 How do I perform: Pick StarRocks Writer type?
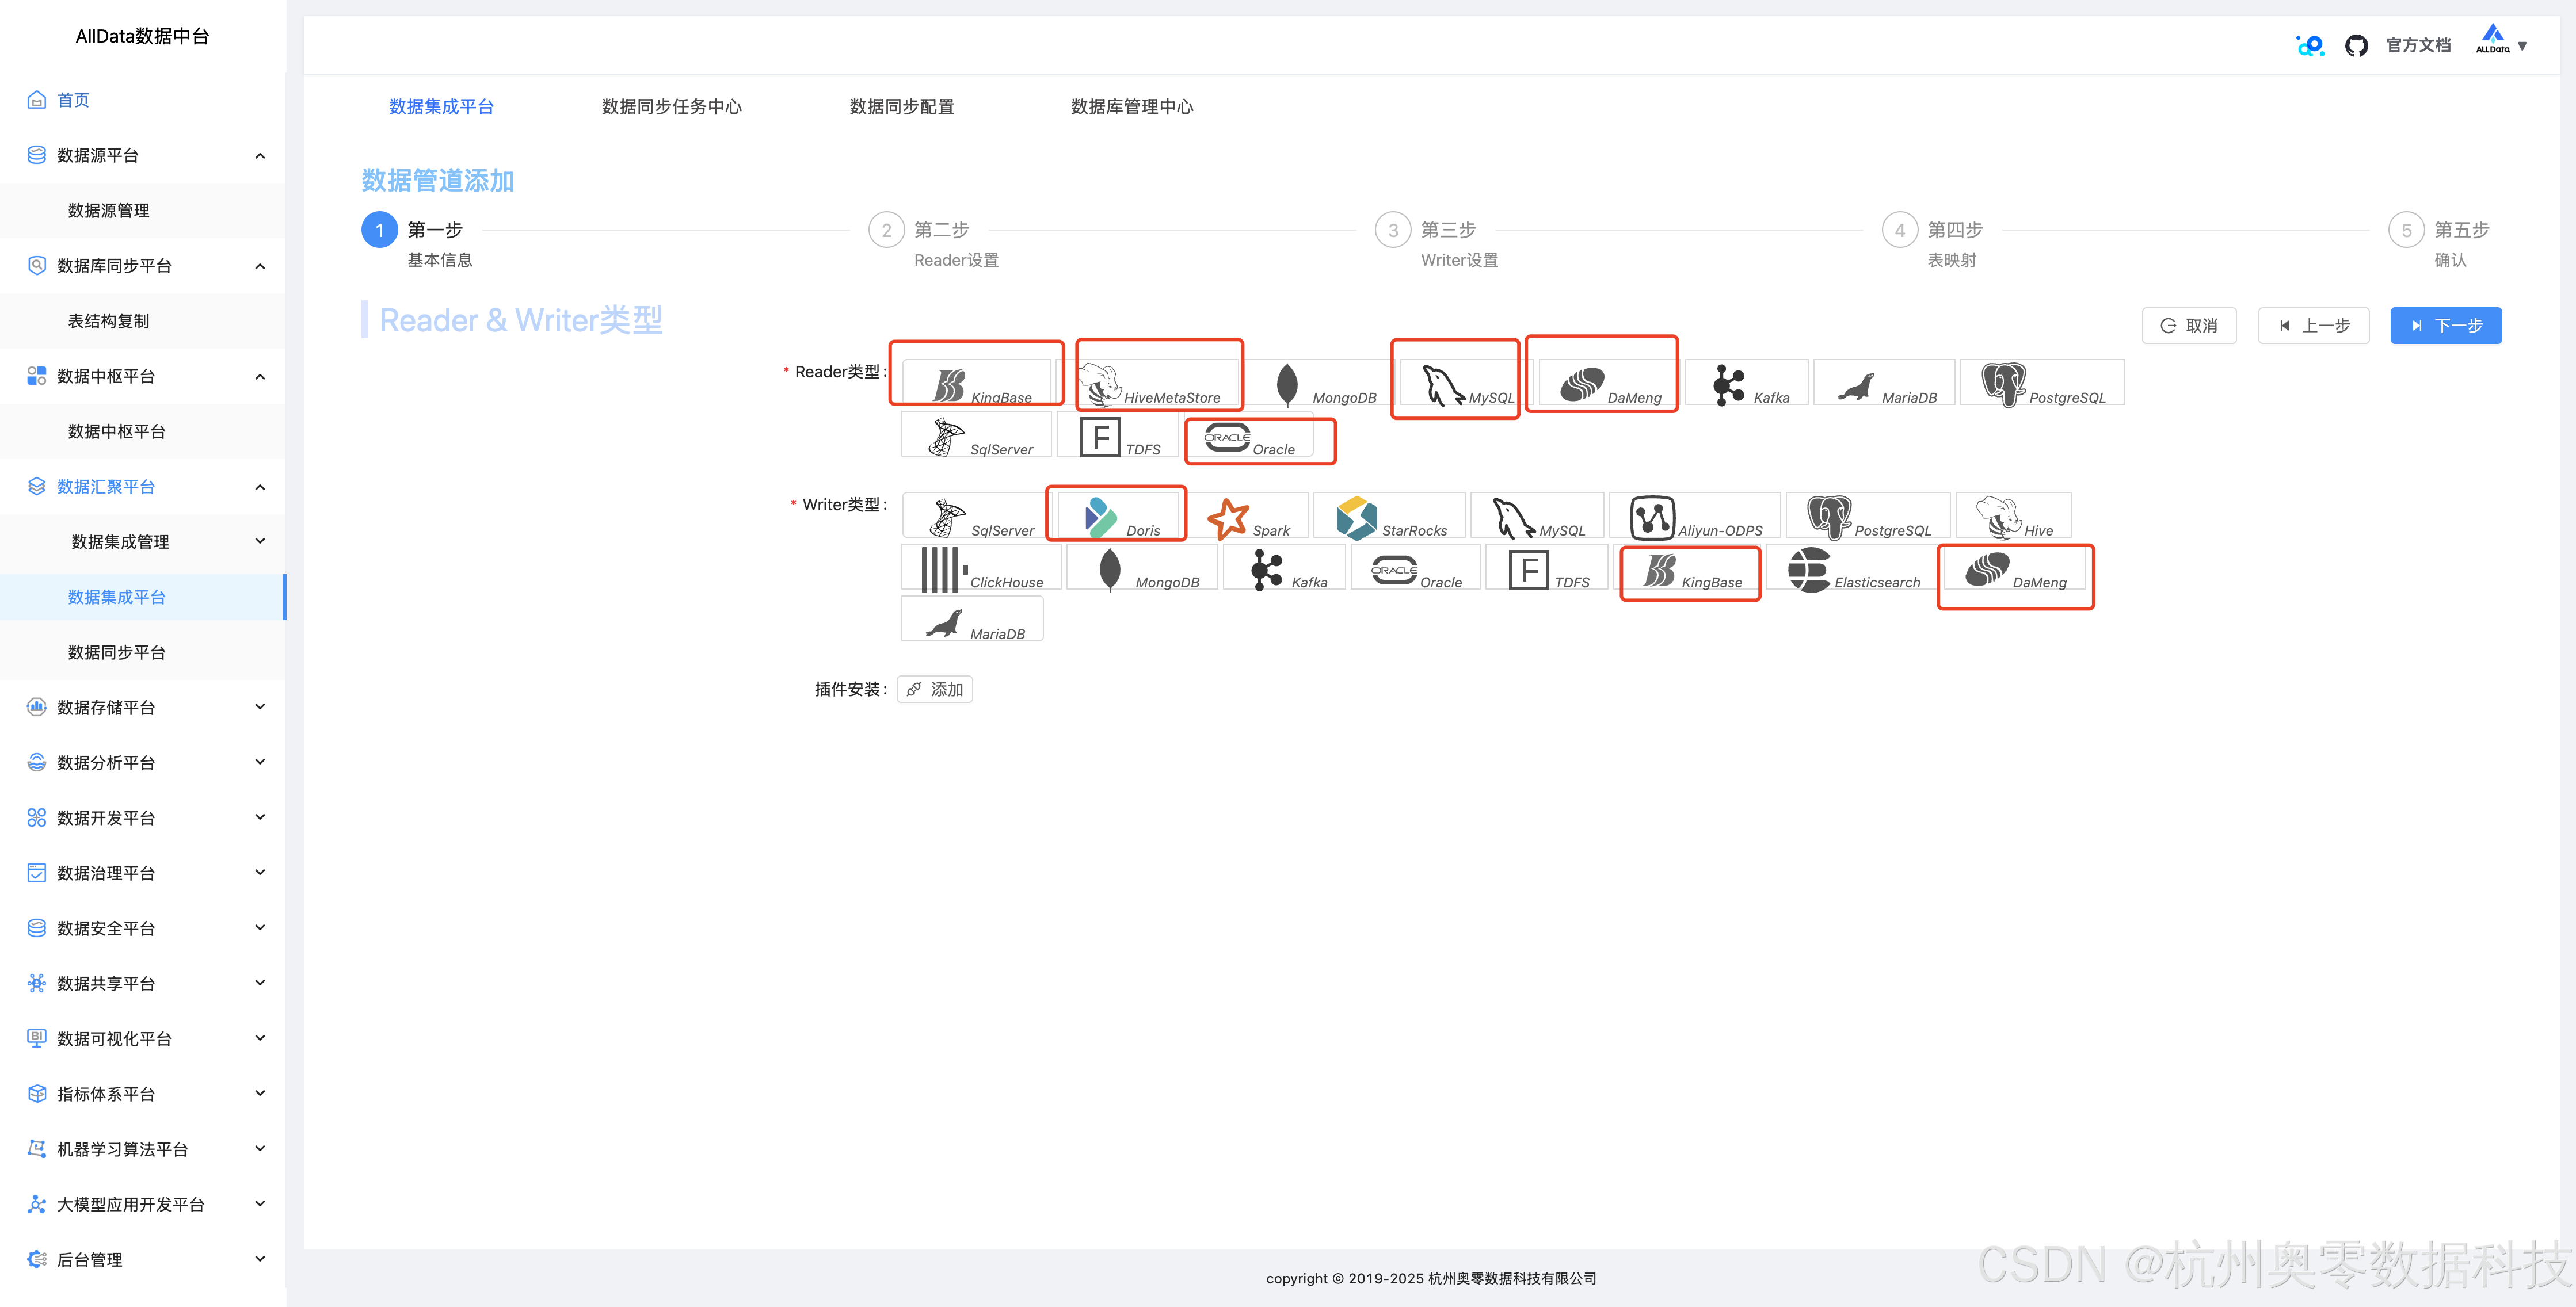click(1389, 515)
